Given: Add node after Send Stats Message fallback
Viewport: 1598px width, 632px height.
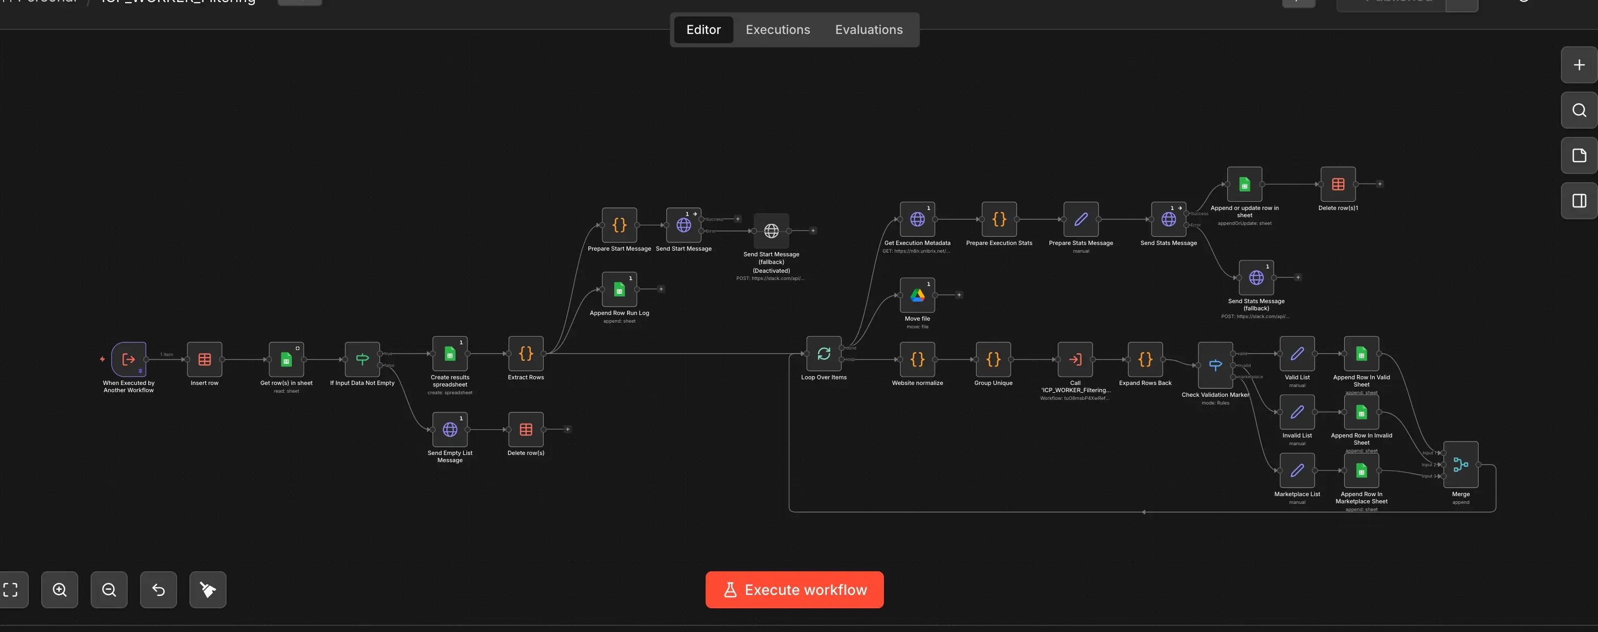Looking at the screenshot, I should coord(1297,277).
